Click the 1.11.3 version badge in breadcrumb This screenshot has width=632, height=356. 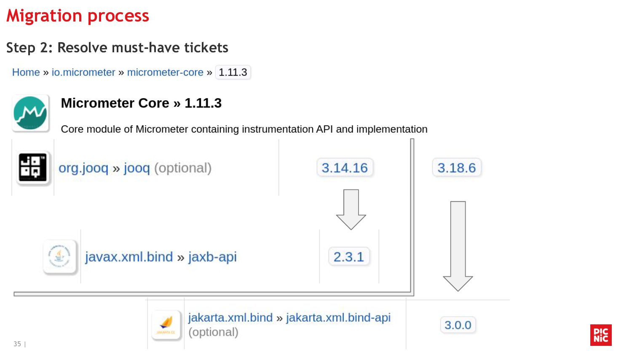(x=233, y=72)
